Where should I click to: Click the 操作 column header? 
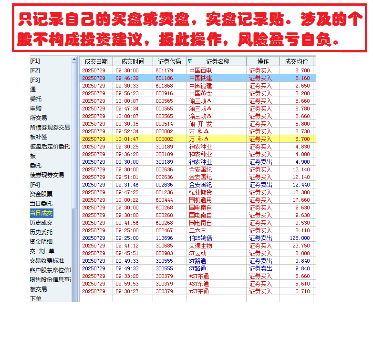pyautogui.click(x=263, y=61)
